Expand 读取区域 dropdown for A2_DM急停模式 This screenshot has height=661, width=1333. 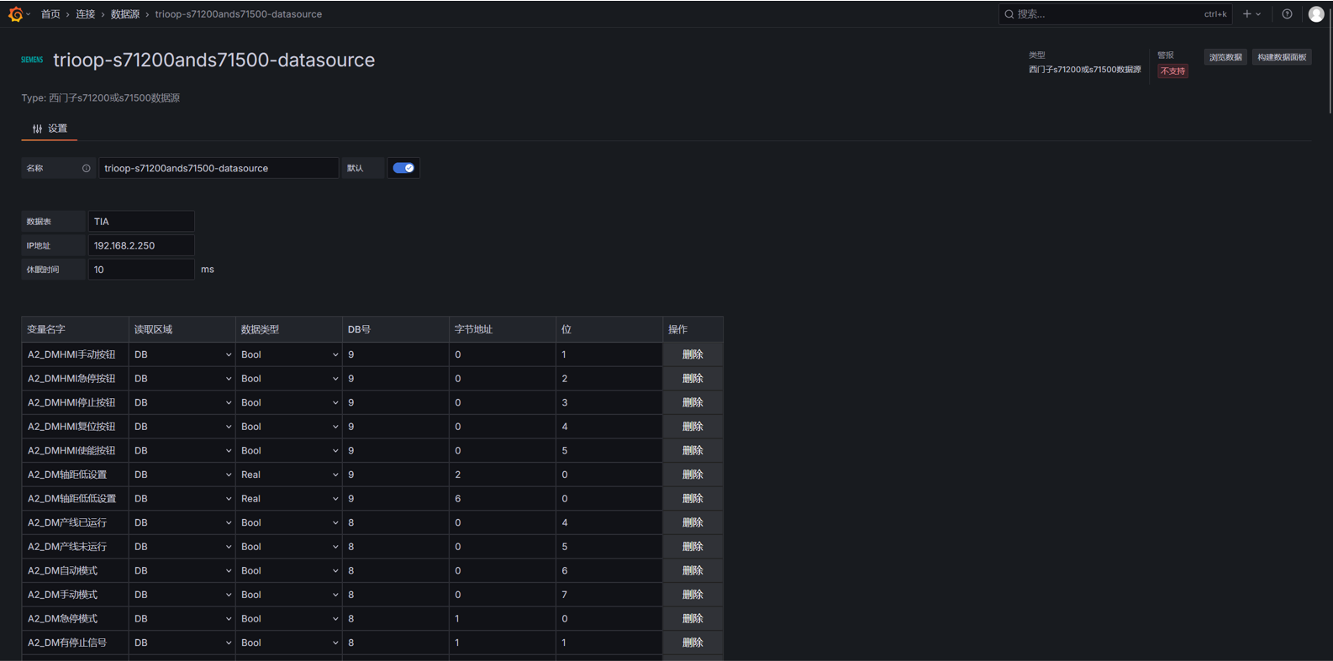click(x=182, y=619)
